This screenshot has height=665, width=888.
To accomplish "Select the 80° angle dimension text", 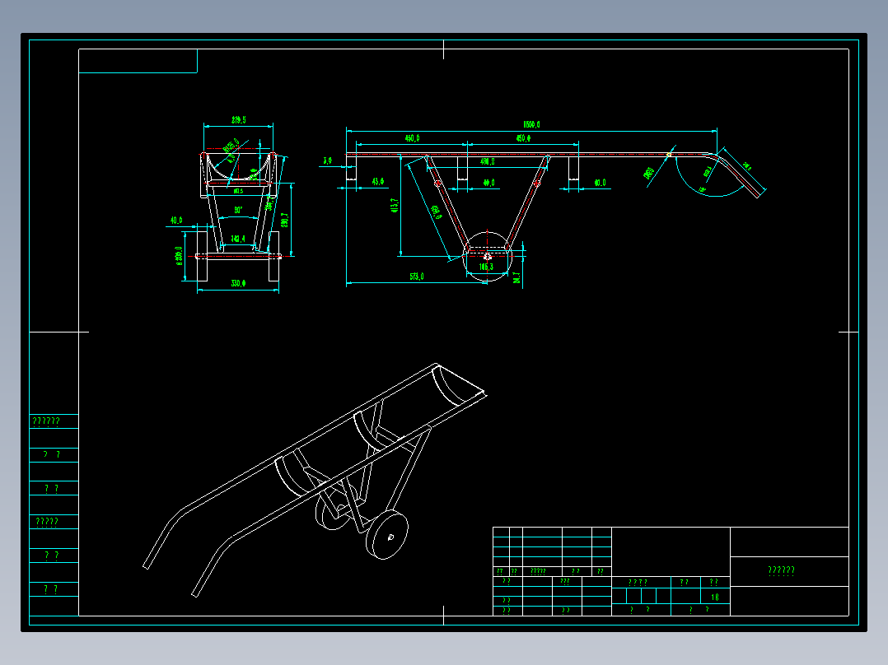I will pos(238,210).
